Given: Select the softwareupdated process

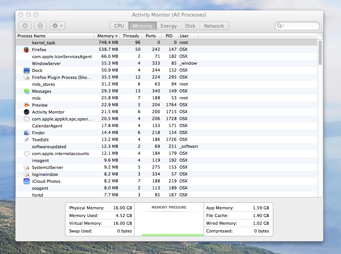Looking at the screenshot, I should (49, 147).
